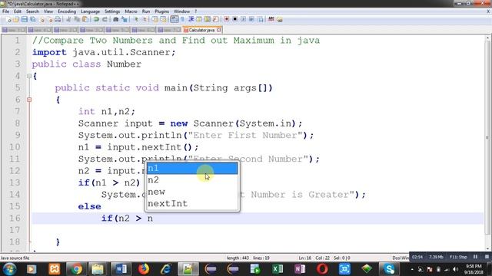Image resolution: width=492 pixels, height=276 pixels.
Task: Click the Zoom In toolbar icon
Action: pyautogui.click(x=136, y=19)
